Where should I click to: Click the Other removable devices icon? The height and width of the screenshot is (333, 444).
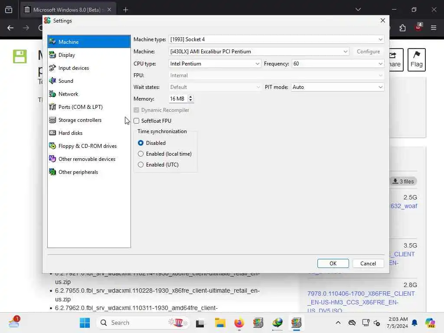(x=52, y=159)
